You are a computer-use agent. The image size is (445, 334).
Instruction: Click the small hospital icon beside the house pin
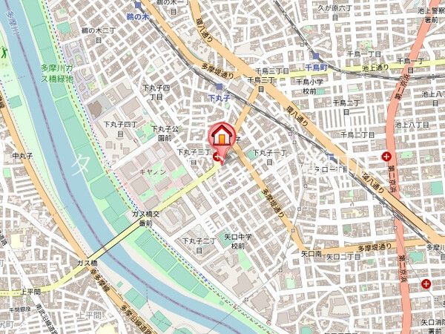pyautogui.click(x=217, y=157)
